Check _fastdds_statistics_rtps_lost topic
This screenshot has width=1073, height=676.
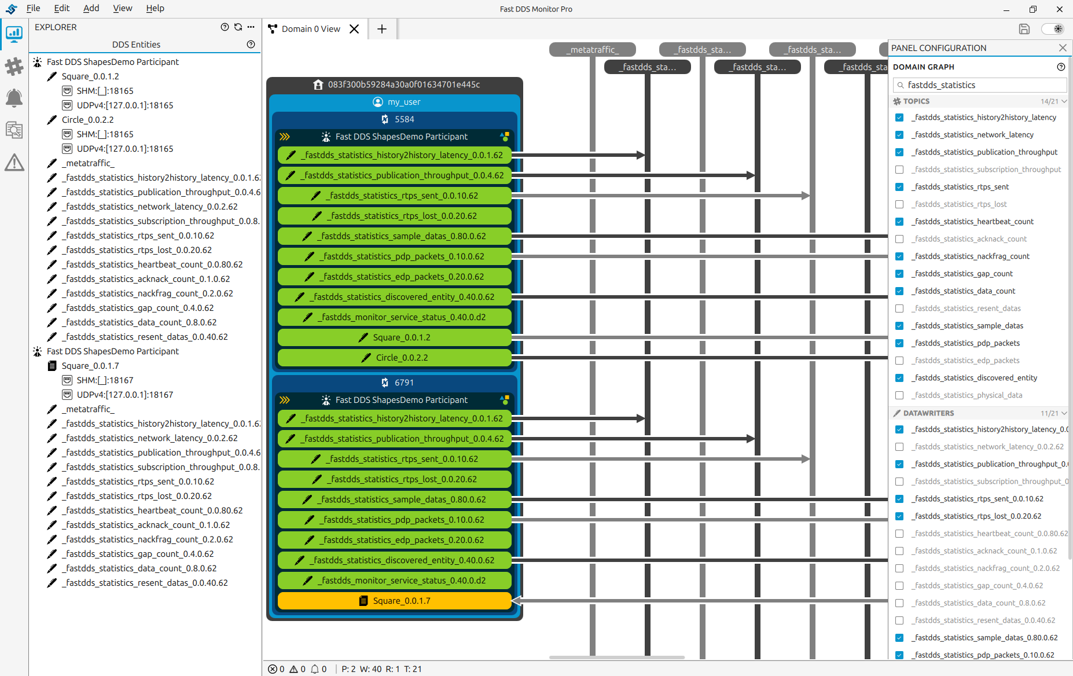pos(899,204)
